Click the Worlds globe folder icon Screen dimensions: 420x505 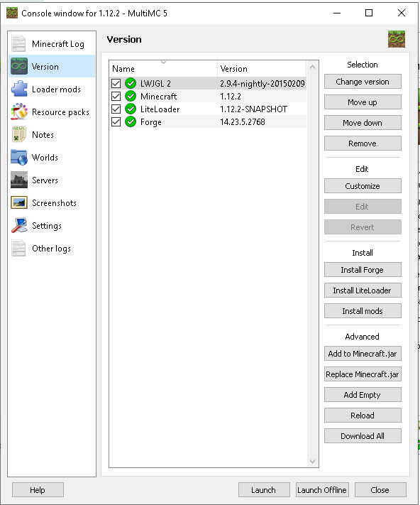(18, 157)
